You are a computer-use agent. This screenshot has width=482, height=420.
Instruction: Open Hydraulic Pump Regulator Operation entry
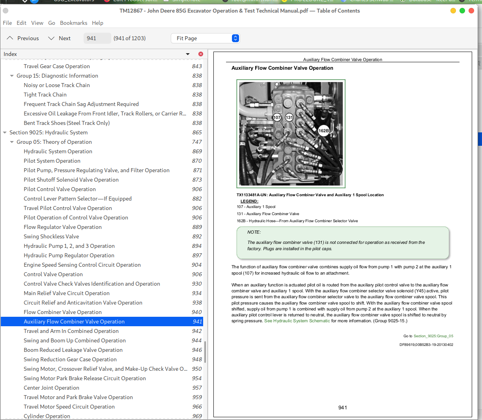tap(69, 255)
